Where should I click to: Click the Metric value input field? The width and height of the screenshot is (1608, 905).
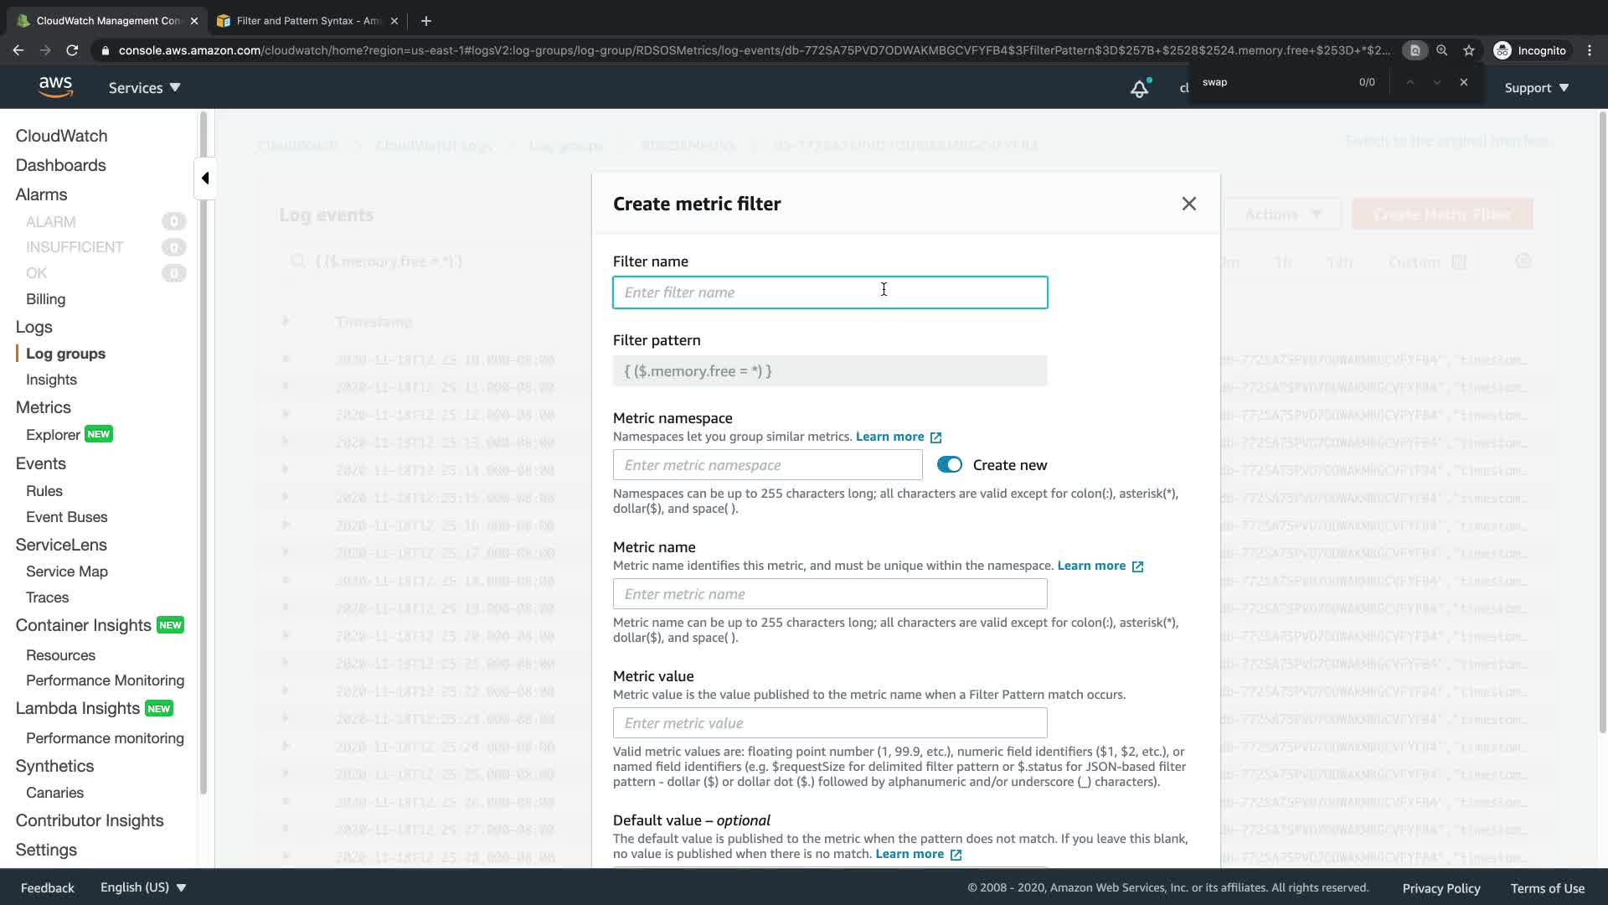(829, 723)
